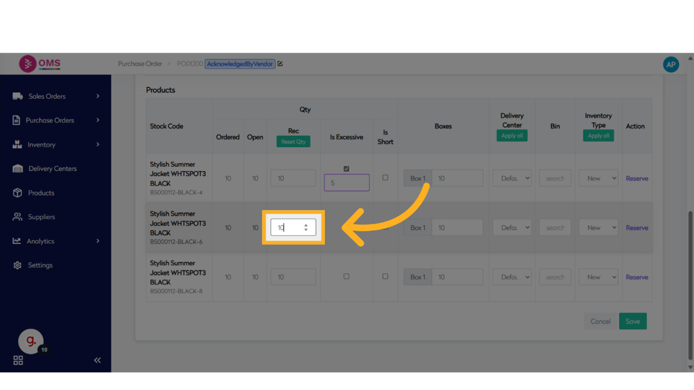Open the apps grid icon at bottom left
The image size is (694, 390).
point(18,360)
